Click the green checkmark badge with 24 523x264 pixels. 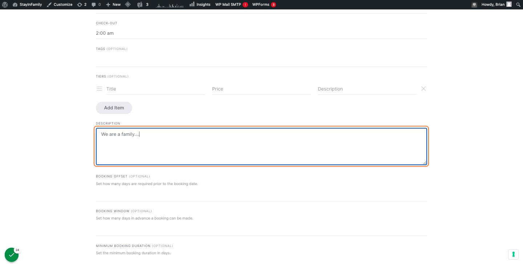click(x=12, y=255)
